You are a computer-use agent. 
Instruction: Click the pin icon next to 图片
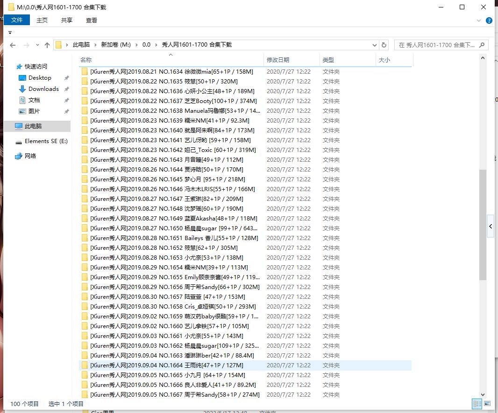[66, 111]
